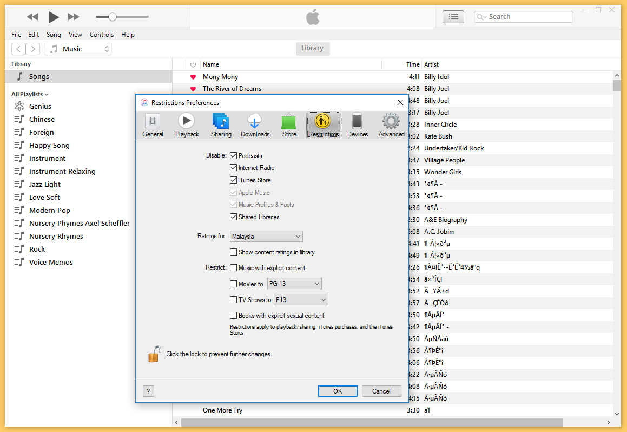Viewport: 627px width, 432px height.
Task: Open the Help menu
Action: 128,35
